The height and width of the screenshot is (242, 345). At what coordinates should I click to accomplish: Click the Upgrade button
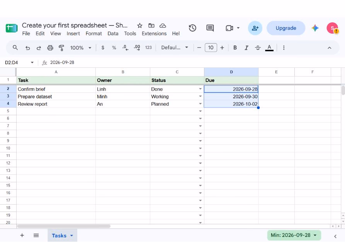point(286,28)
